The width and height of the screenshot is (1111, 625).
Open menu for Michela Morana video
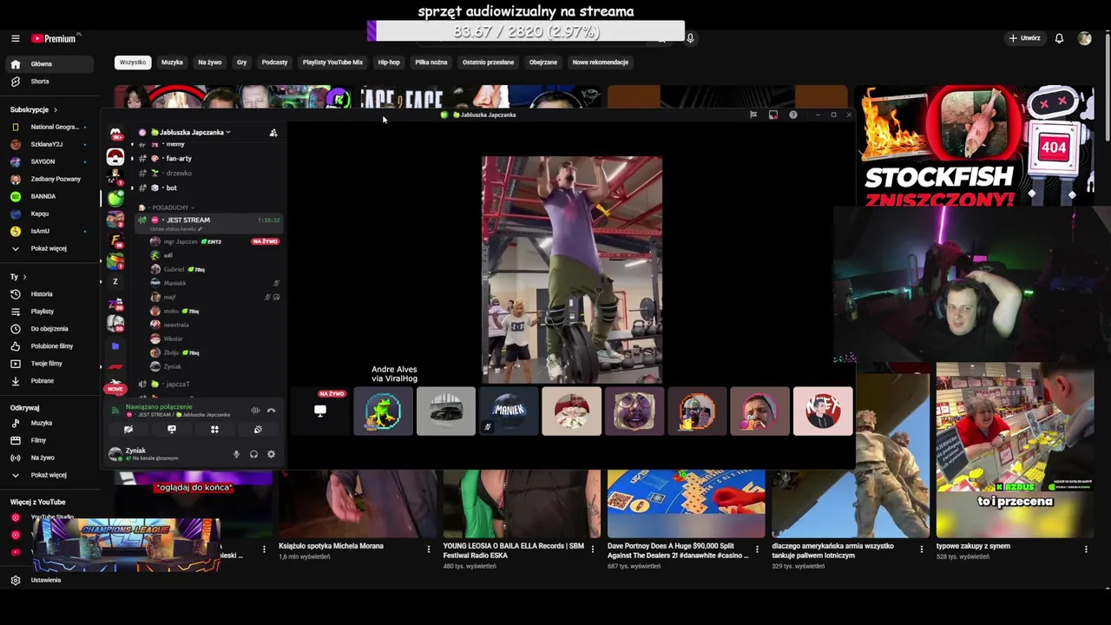(x=428, y=549)
